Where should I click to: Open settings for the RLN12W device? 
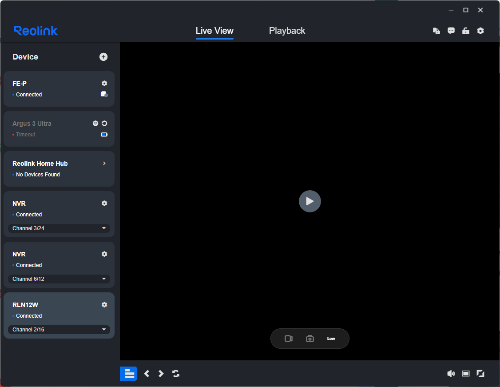click(x=104, y=305)
